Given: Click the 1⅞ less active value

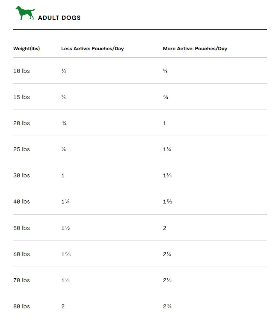Looking at the screenshot, I should click(65, 280).
